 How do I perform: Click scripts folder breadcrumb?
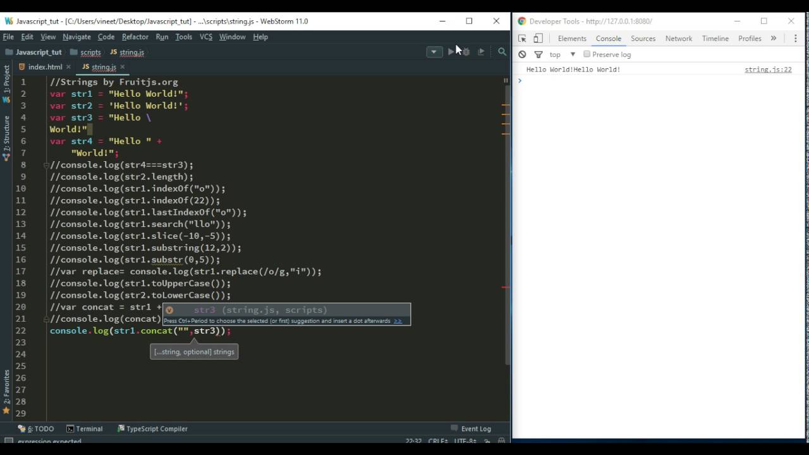tap(85, 52)
